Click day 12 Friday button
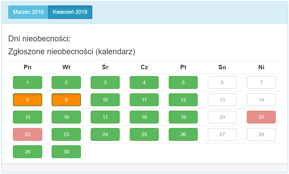The image size is (289, 174). (183, 100)
